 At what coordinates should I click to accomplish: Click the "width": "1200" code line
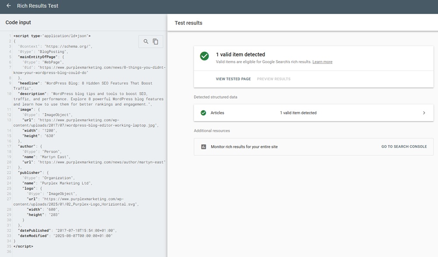[40, 131]
